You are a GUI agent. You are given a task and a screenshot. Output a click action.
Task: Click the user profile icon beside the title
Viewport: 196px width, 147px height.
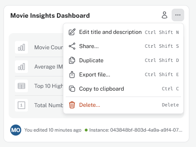(165, 15)
